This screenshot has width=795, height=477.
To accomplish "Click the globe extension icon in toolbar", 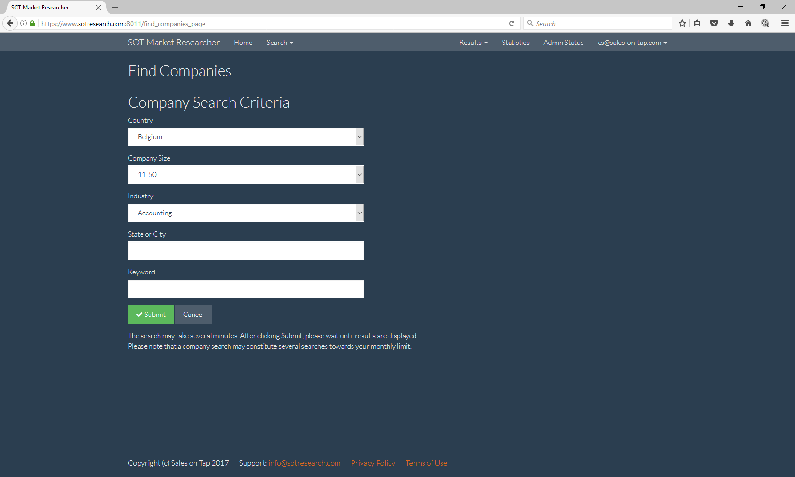I will pyautogui.click(x=765, y=23).
